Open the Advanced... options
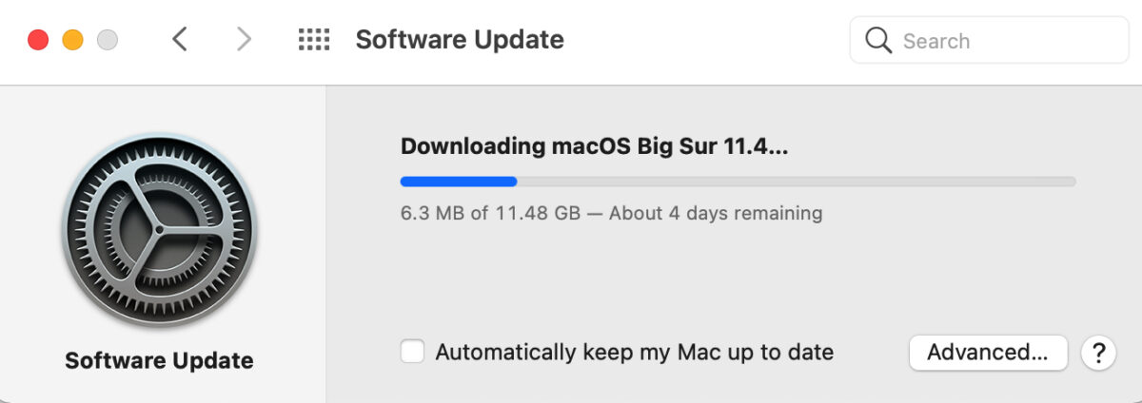This screenshot has width=1142, height=403. [x=989, y=353]
